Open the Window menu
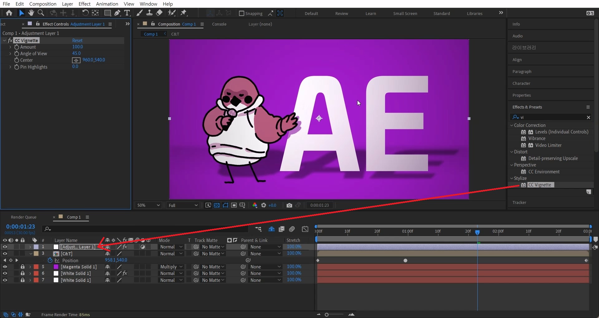The image size is (599, 318). coord(148,4)
